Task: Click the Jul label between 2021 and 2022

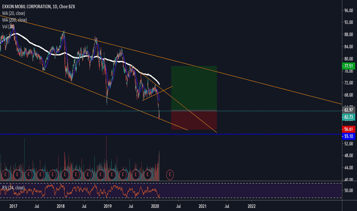Action: 227,206
